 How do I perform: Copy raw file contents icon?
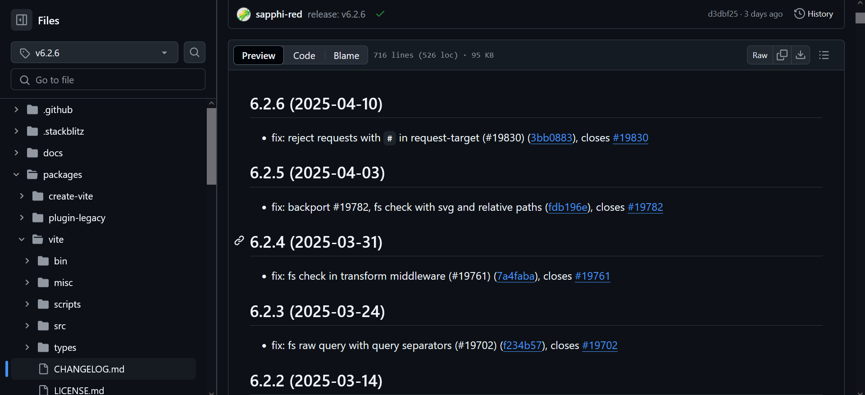coord(782,55)
